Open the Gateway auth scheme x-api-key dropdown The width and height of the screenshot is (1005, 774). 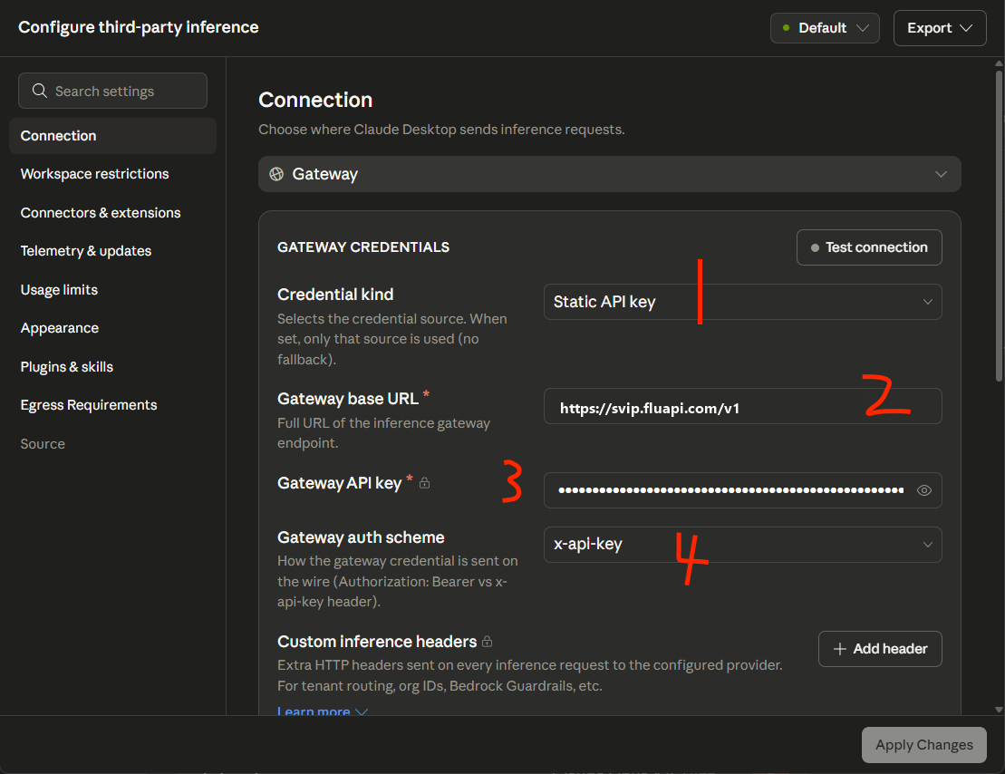[x=742, y=545]
